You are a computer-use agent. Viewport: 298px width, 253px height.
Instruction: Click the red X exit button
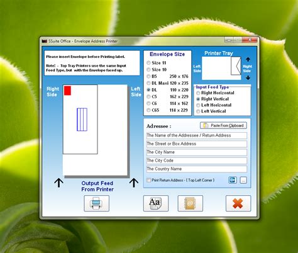(238, 203)
